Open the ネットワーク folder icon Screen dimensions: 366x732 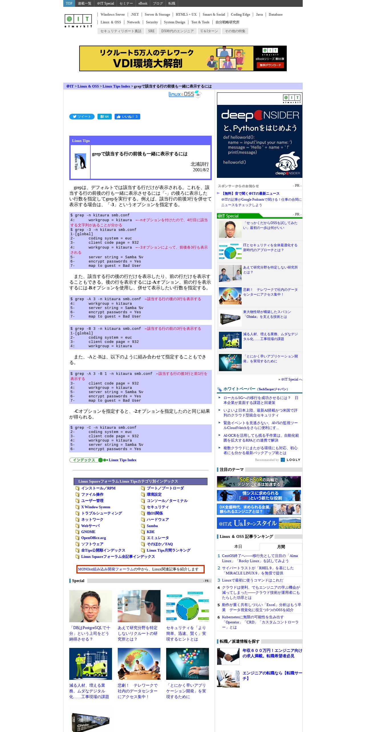point(77,520)
